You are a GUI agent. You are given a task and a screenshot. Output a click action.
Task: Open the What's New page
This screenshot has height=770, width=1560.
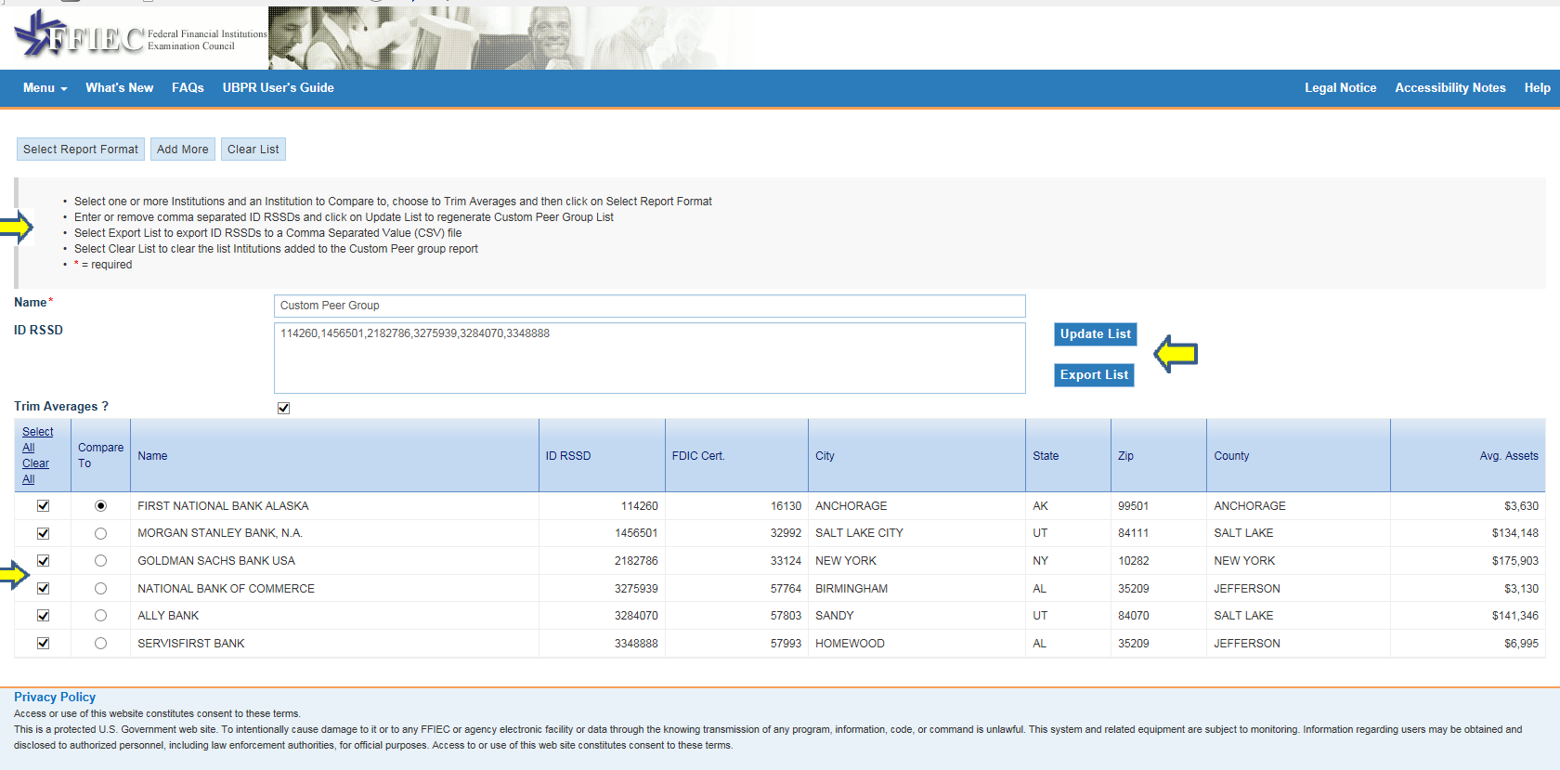coord(120,88)
